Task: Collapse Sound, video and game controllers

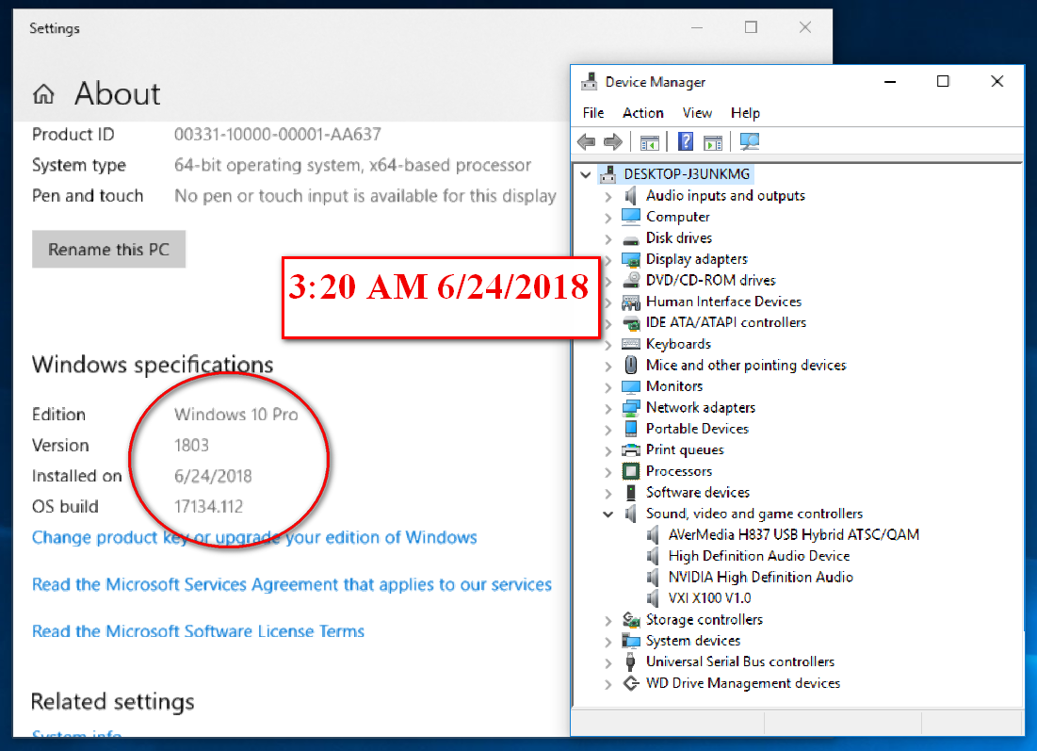Action: pyautogui.click(x=608, y=514)
